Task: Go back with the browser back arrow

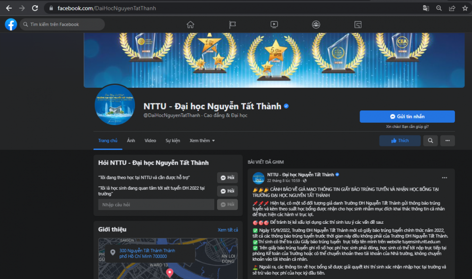Action: click(8, 8)
